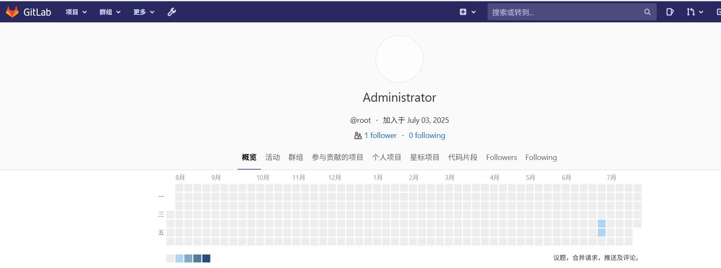The width and height of the screenshot is (721, 268).
Task: Click the 1 follower link
Action: 381,135
